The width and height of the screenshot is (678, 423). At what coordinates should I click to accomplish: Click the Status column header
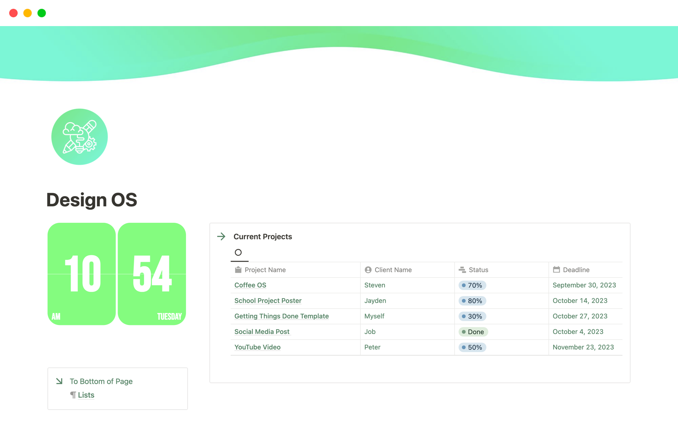(478, 270)
